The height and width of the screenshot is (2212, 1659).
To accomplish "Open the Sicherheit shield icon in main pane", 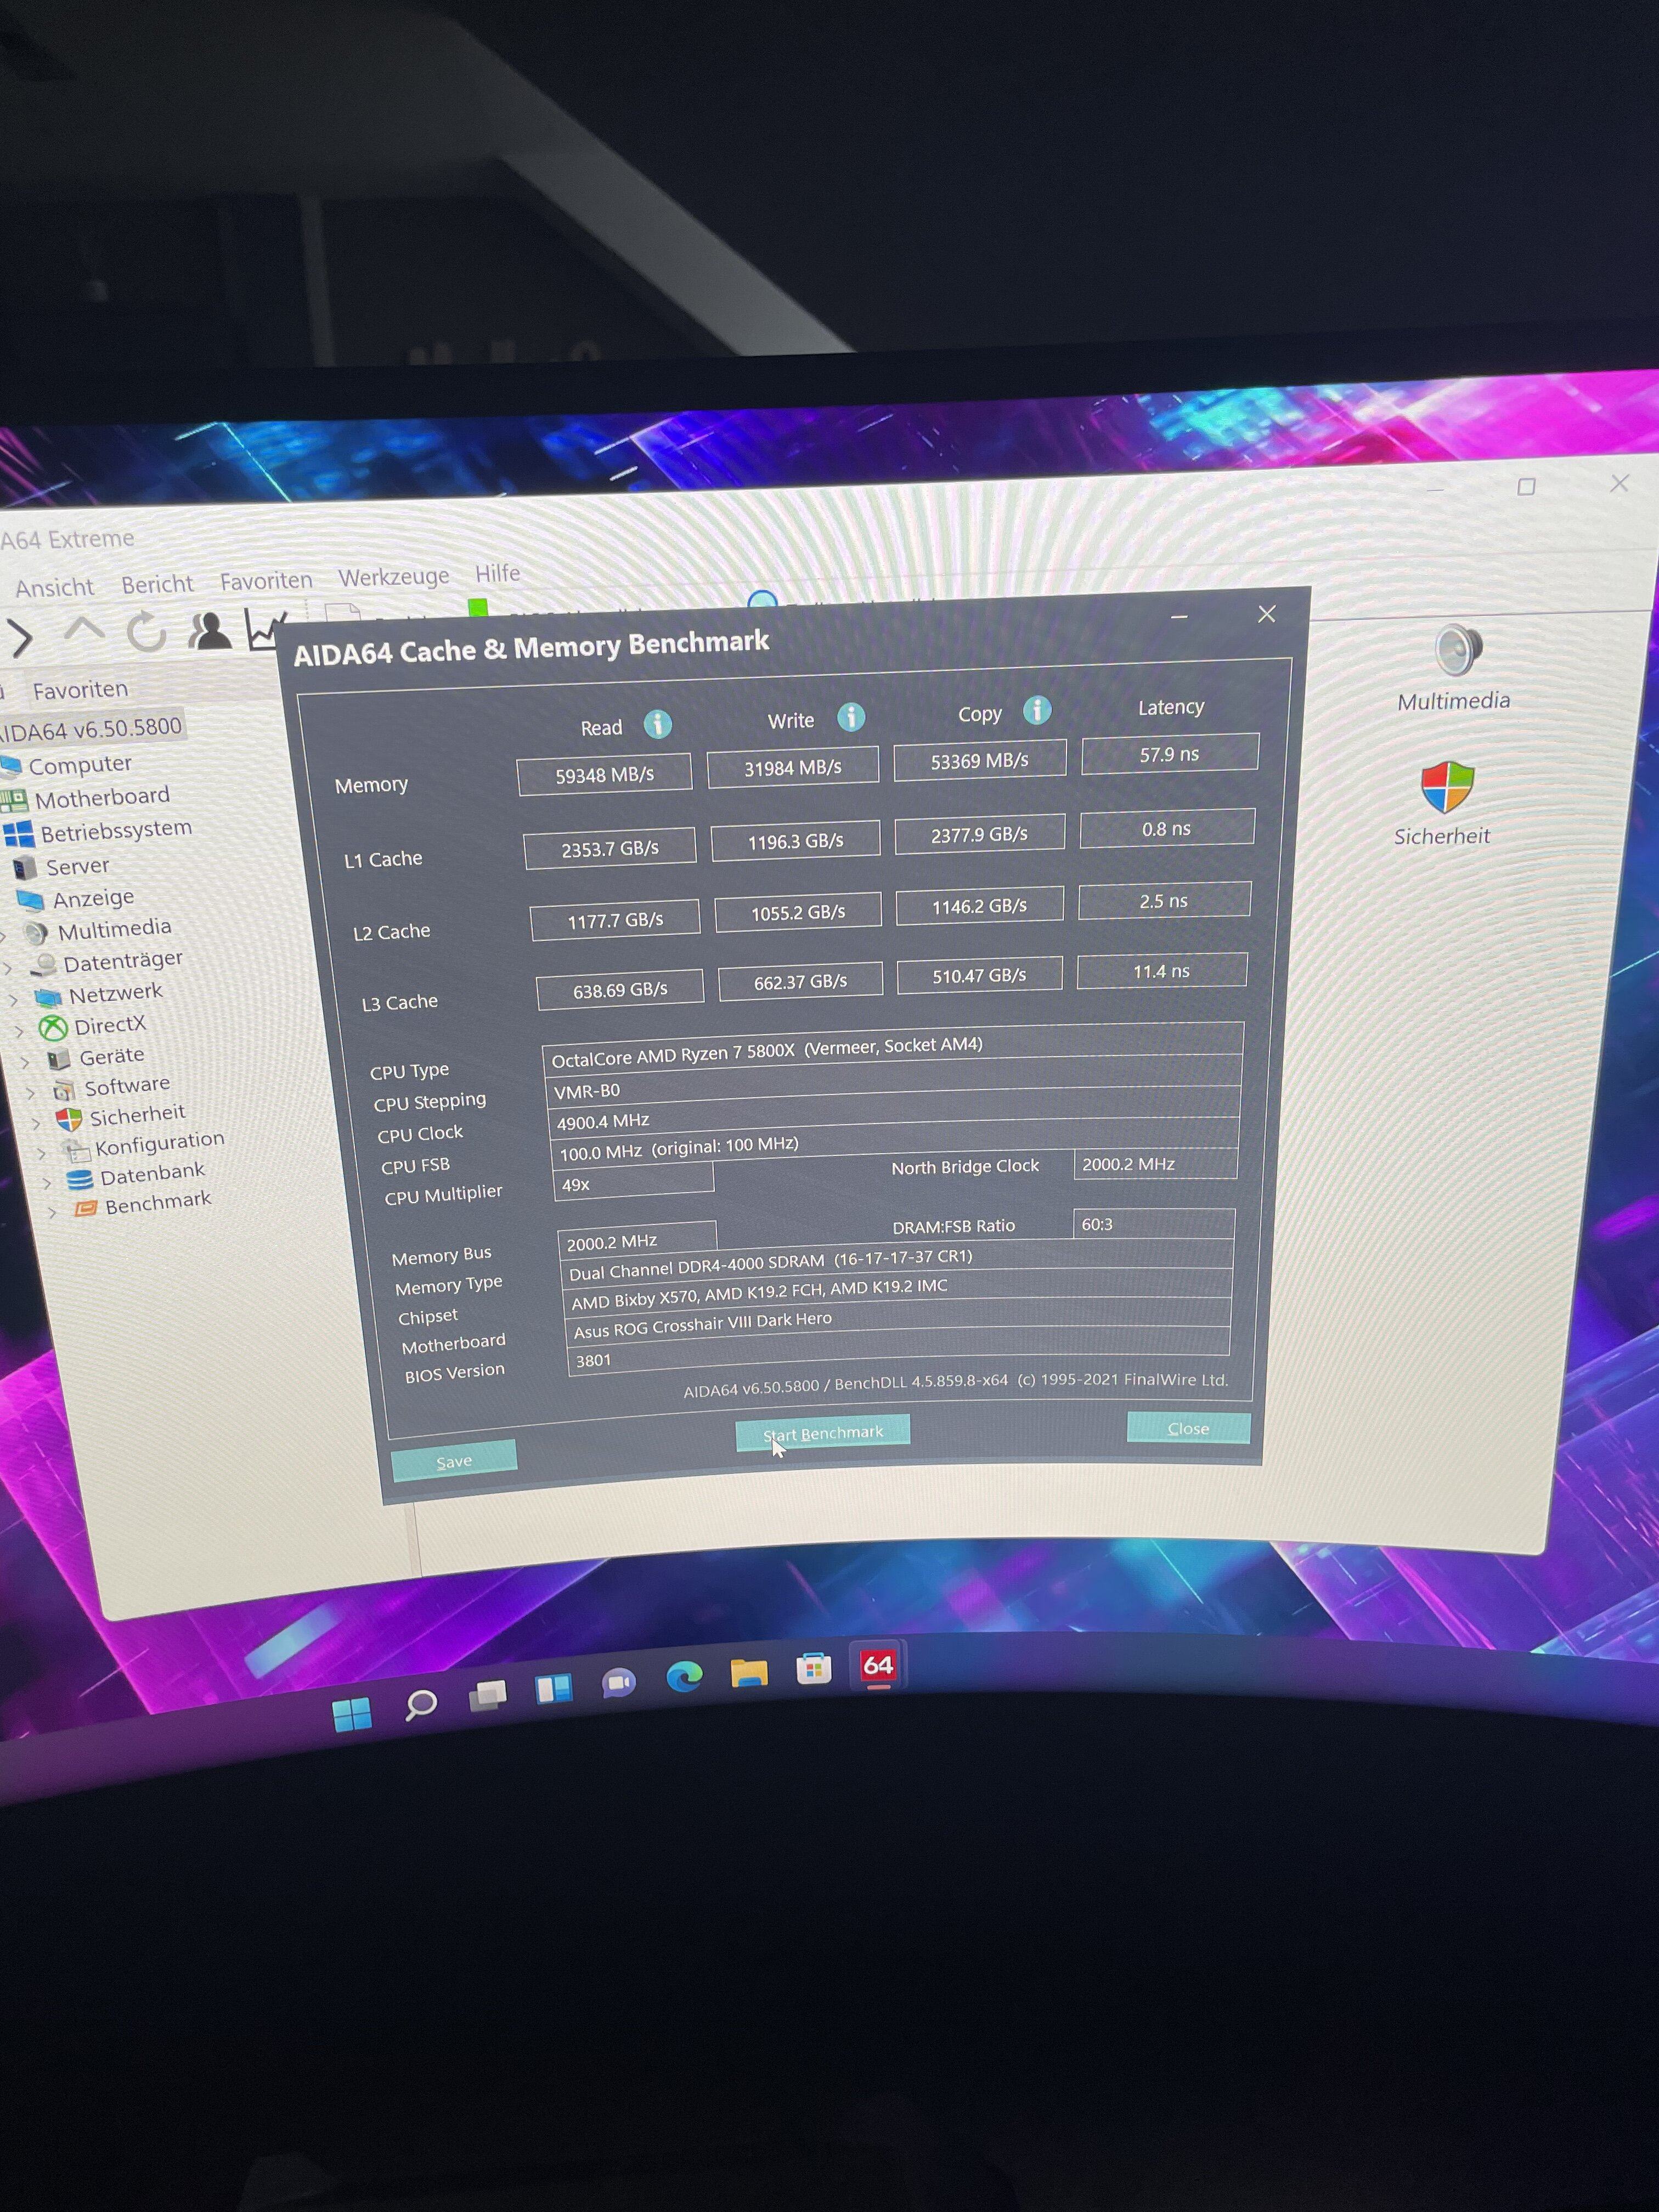I will pos(1448,786).
